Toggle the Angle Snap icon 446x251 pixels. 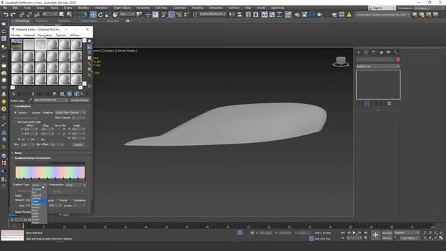click(171, 15)
